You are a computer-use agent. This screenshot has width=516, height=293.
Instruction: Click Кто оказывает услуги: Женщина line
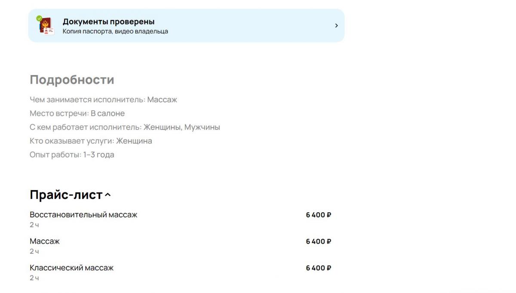tap(91, 141)
